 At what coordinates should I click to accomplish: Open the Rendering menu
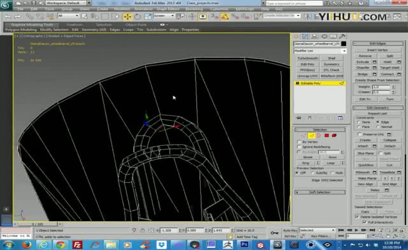[194, 9]
